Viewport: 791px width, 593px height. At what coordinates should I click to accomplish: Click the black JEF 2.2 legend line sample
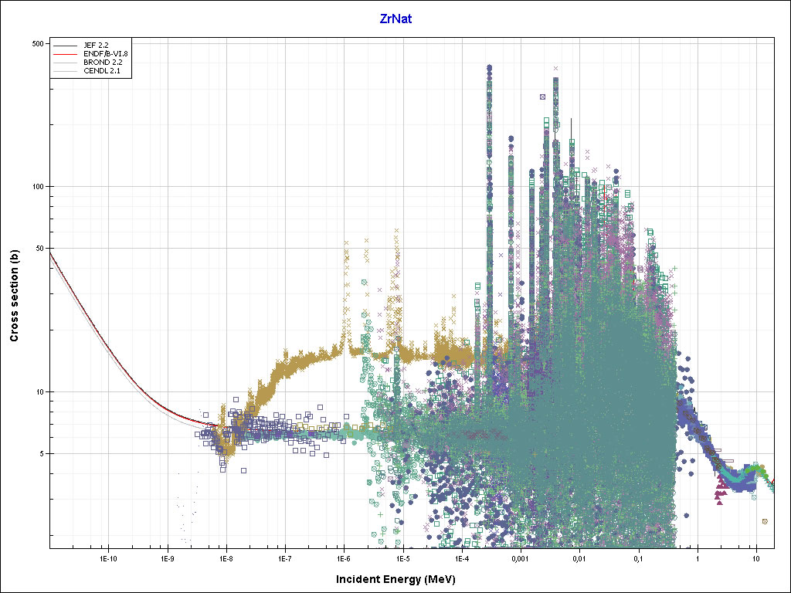click(66, 46)
